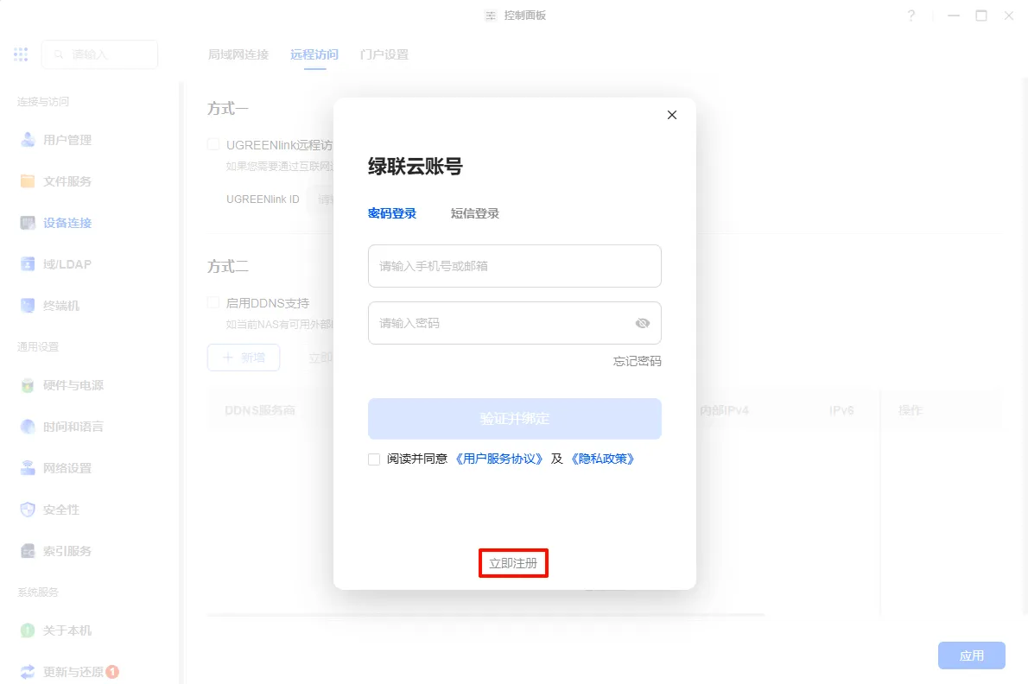The width and height of the screenshot is (1028, 684).
Task: Click the 立即注册 register link
Action: (513, 563)
